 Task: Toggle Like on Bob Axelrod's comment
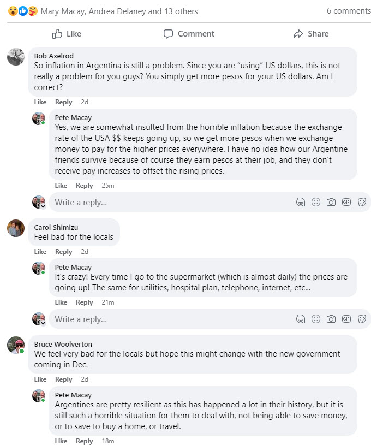point(40,102)
